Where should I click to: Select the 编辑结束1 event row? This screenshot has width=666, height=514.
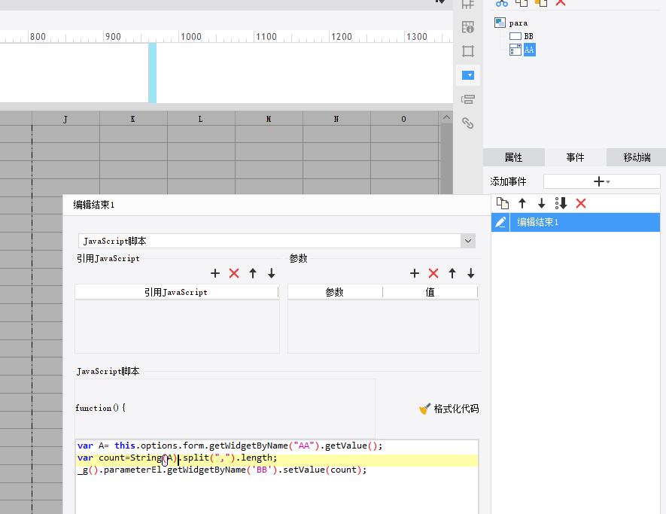576,222
